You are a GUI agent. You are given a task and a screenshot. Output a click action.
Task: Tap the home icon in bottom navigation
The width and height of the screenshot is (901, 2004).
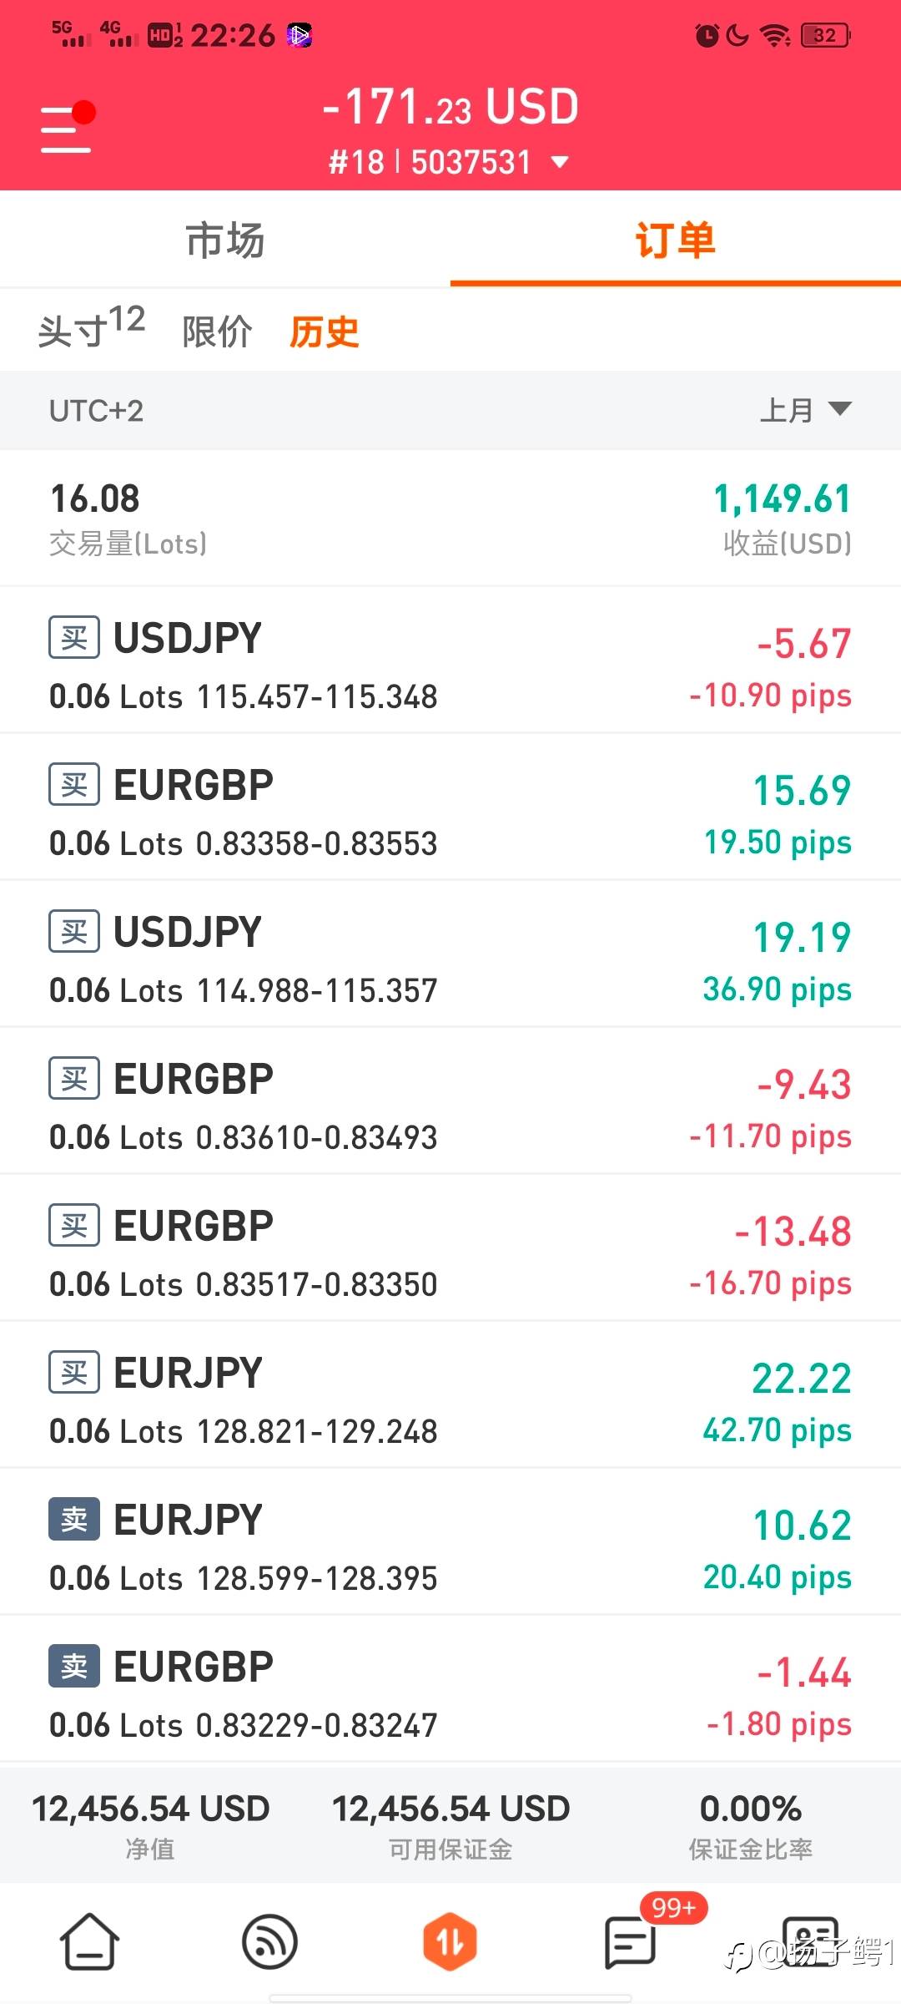tap(89, 1942)
